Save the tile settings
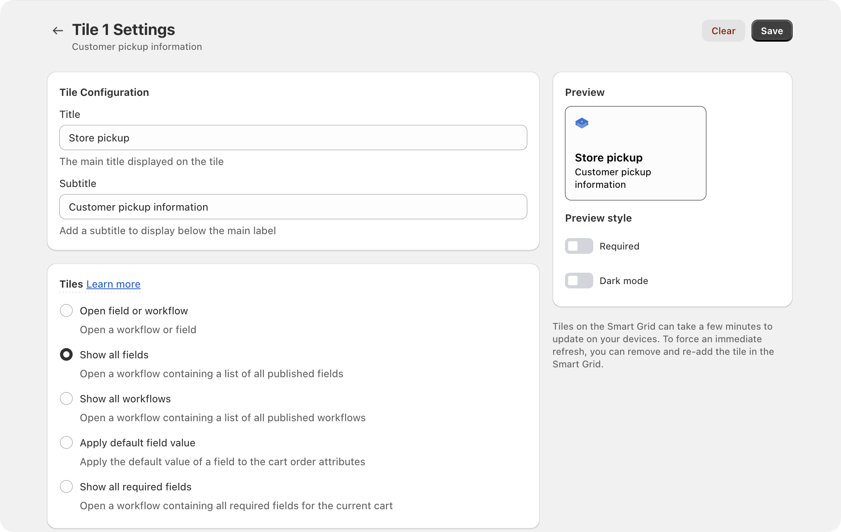The height and width of the screenshot is (532, 841). click(772, 31)
